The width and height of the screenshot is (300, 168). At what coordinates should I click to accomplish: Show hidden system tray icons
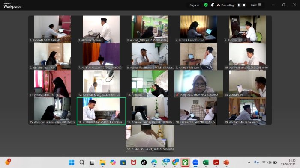(x=249, y=162)
